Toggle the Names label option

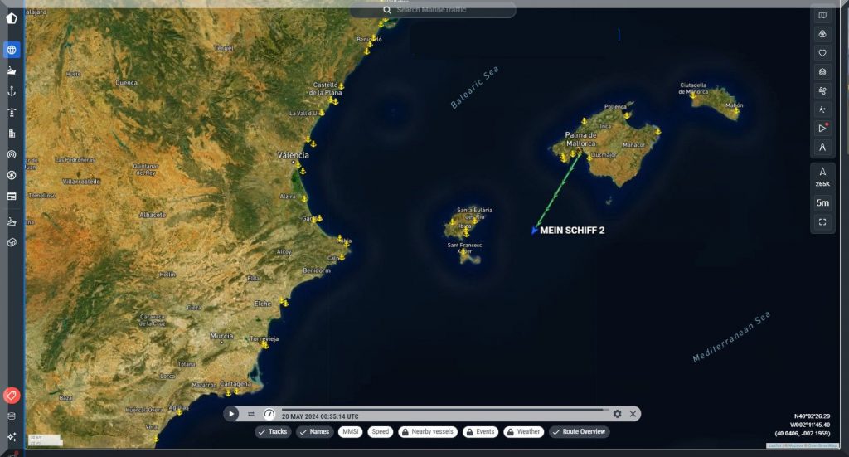[315, 432]
